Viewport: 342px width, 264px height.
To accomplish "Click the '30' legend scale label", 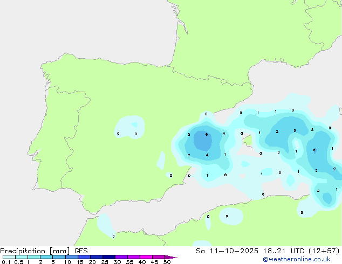I will click(118, 262).
